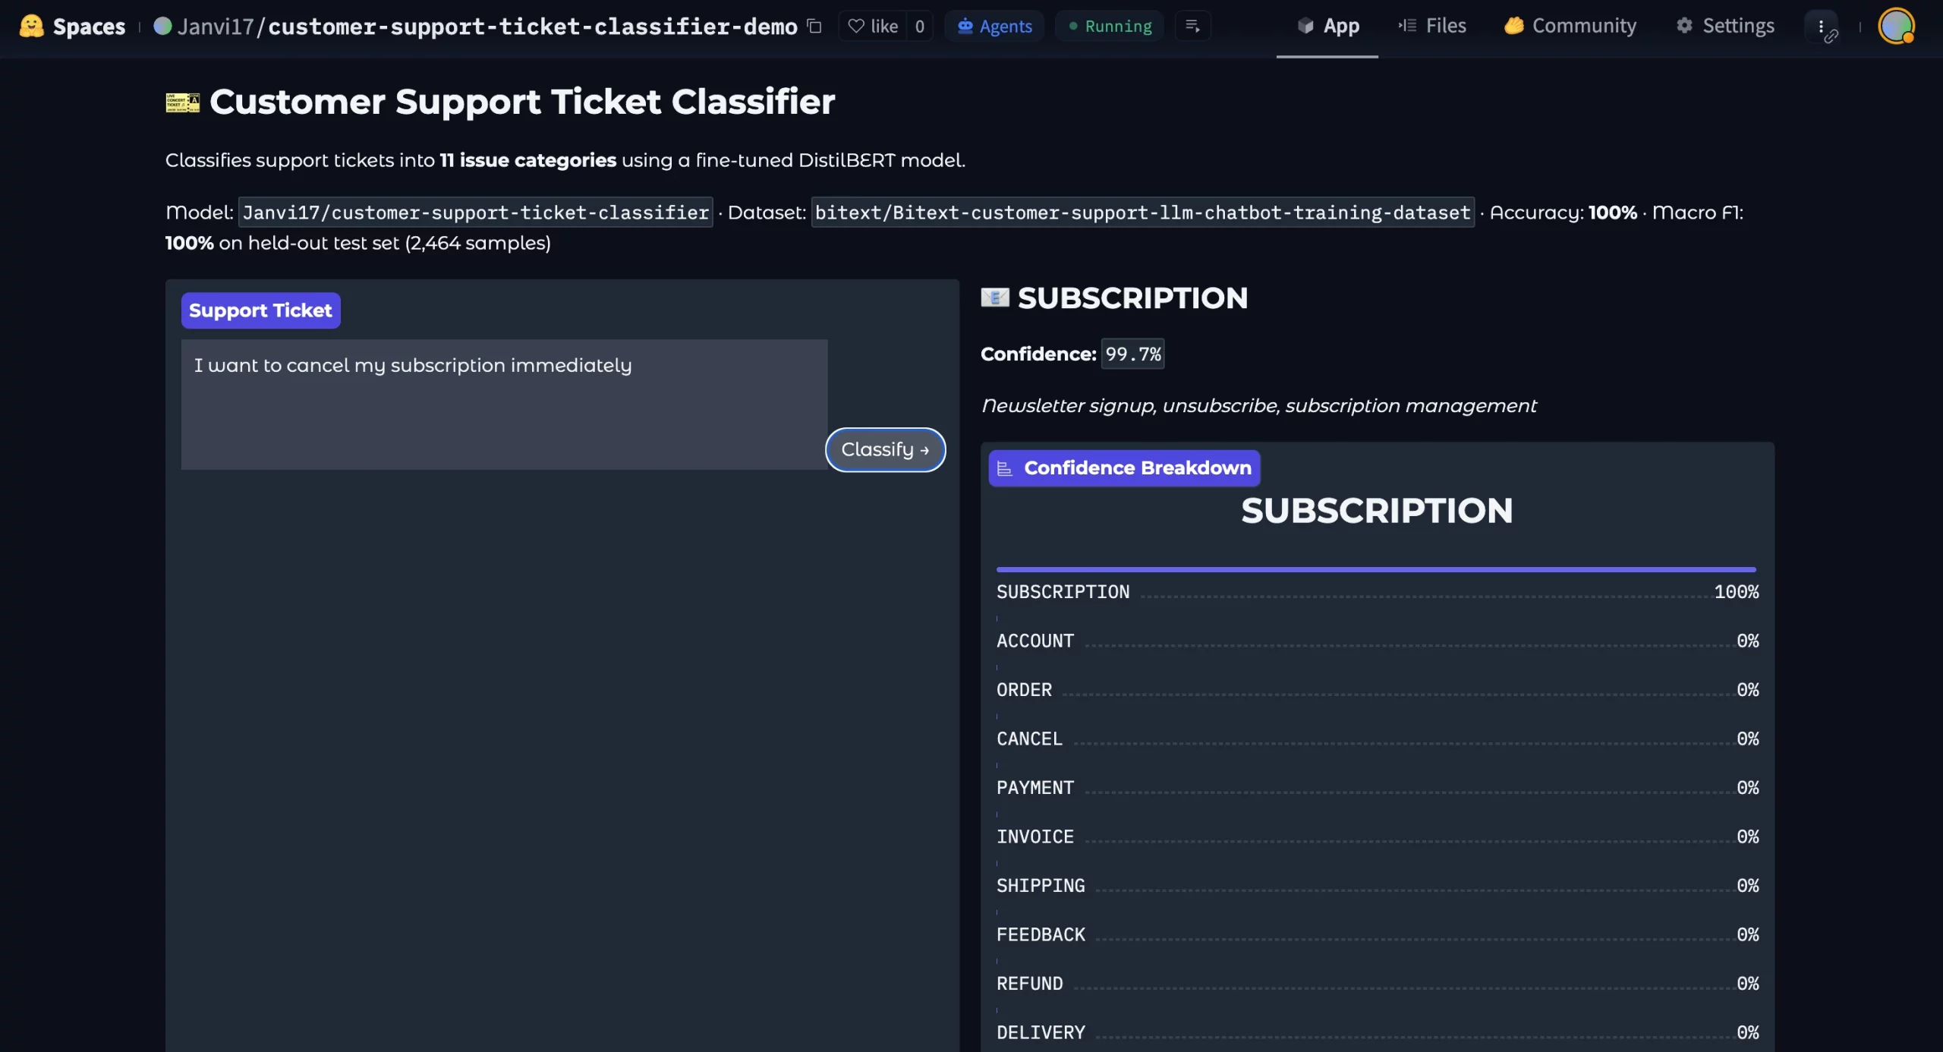Open customer-support-ticket-classifier-demo space link
Viewport: 1943px width, 1052px height.
pos(533,27)
